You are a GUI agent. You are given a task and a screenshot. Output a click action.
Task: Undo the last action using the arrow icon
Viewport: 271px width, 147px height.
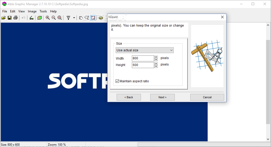[24, 18]
